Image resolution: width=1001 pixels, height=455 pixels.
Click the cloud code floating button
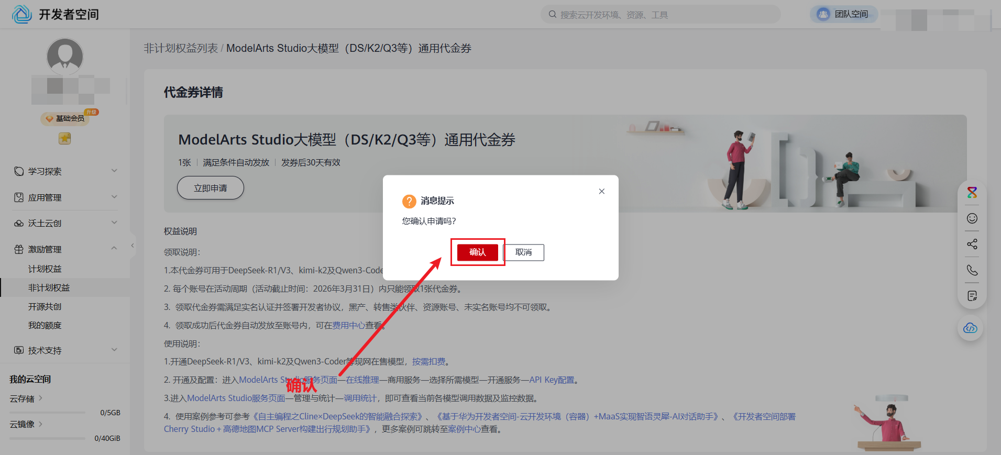point(971,328)
